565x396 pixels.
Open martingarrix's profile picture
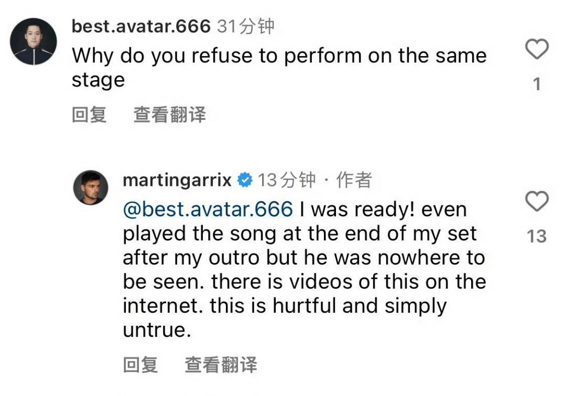pyautogui.click(x=94, y=188)
